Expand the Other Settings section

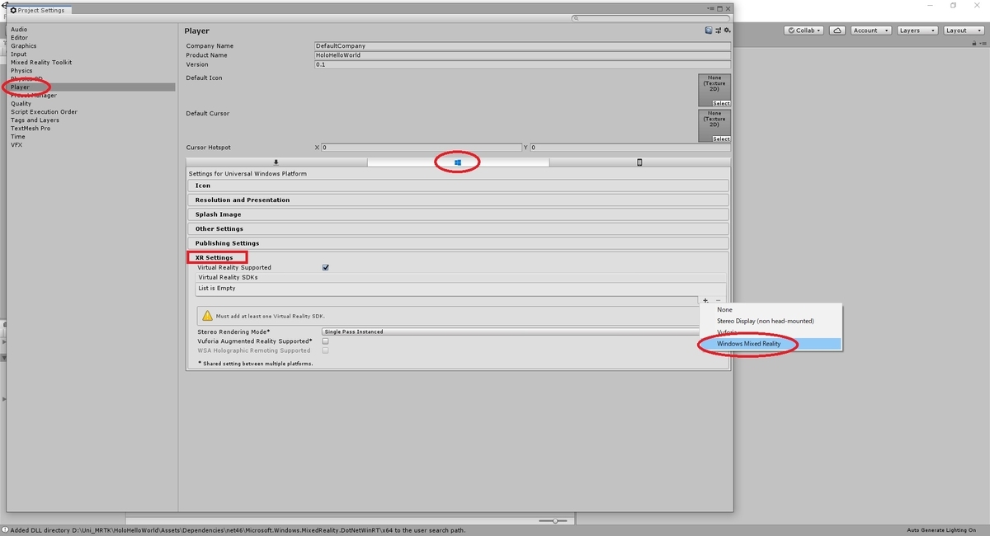458,228
